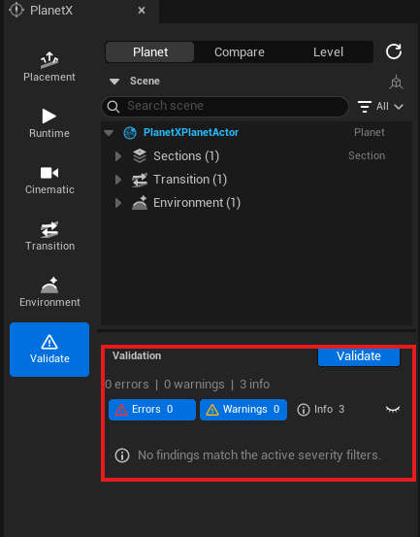
Task: Click 'No findings match the active severity filters.'
Action: (x=259, y=455)
